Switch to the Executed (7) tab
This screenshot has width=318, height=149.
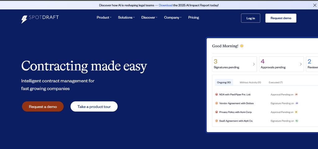tap(276, 82)
